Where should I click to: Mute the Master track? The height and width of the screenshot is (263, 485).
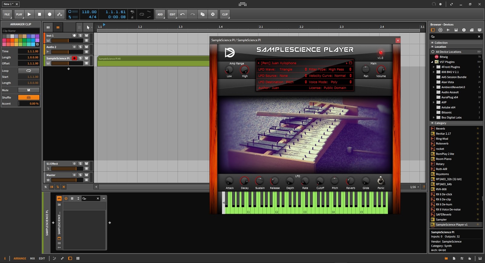86,175
